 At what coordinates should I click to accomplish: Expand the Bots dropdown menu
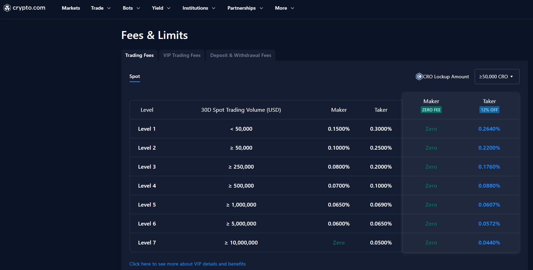click(131, 8)
